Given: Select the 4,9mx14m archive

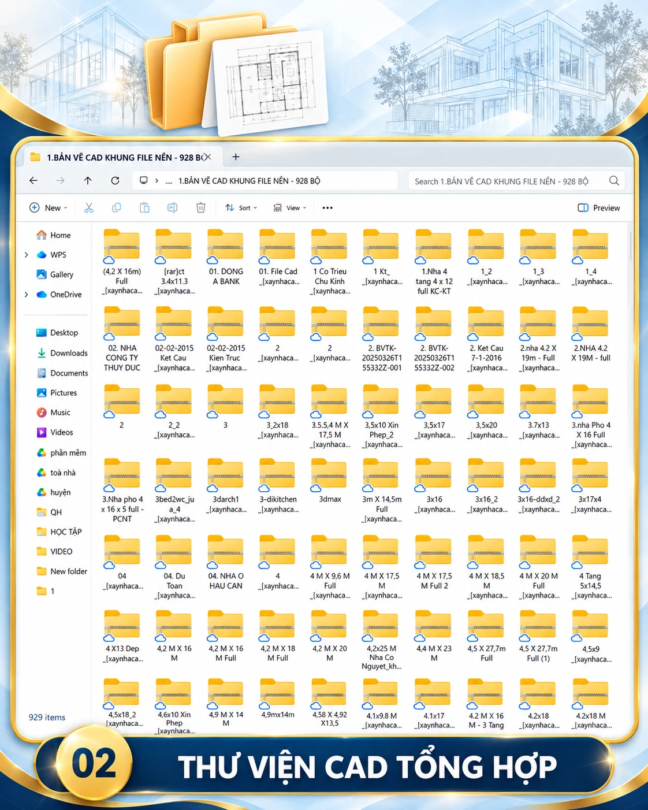Looking at the screenshot, I should pos(278,698).
